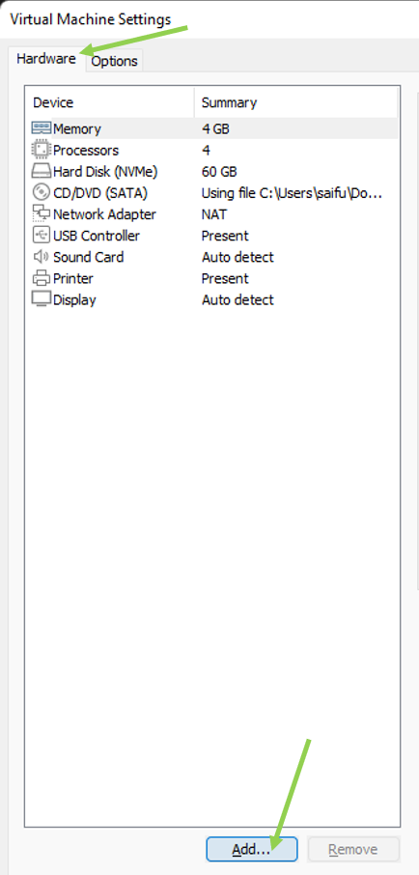Image resolution: width=419 pixels, height=875 pixels.
Task: Select the Display monitor icon
Action: [x=42, y=299]
